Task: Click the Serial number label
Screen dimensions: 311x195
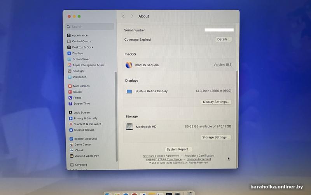Action: click(x=135, y=30)
